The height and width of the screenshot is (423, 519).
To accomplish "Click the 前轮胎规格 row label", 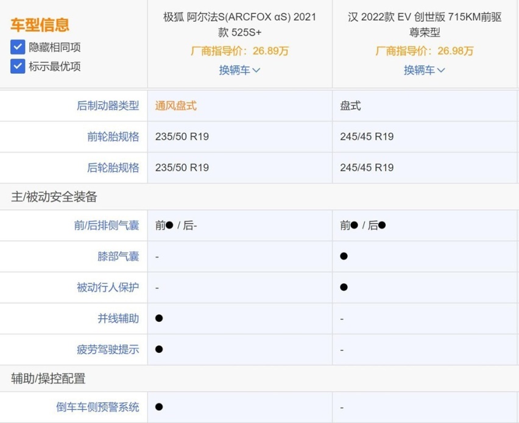I will click(113, 137).
